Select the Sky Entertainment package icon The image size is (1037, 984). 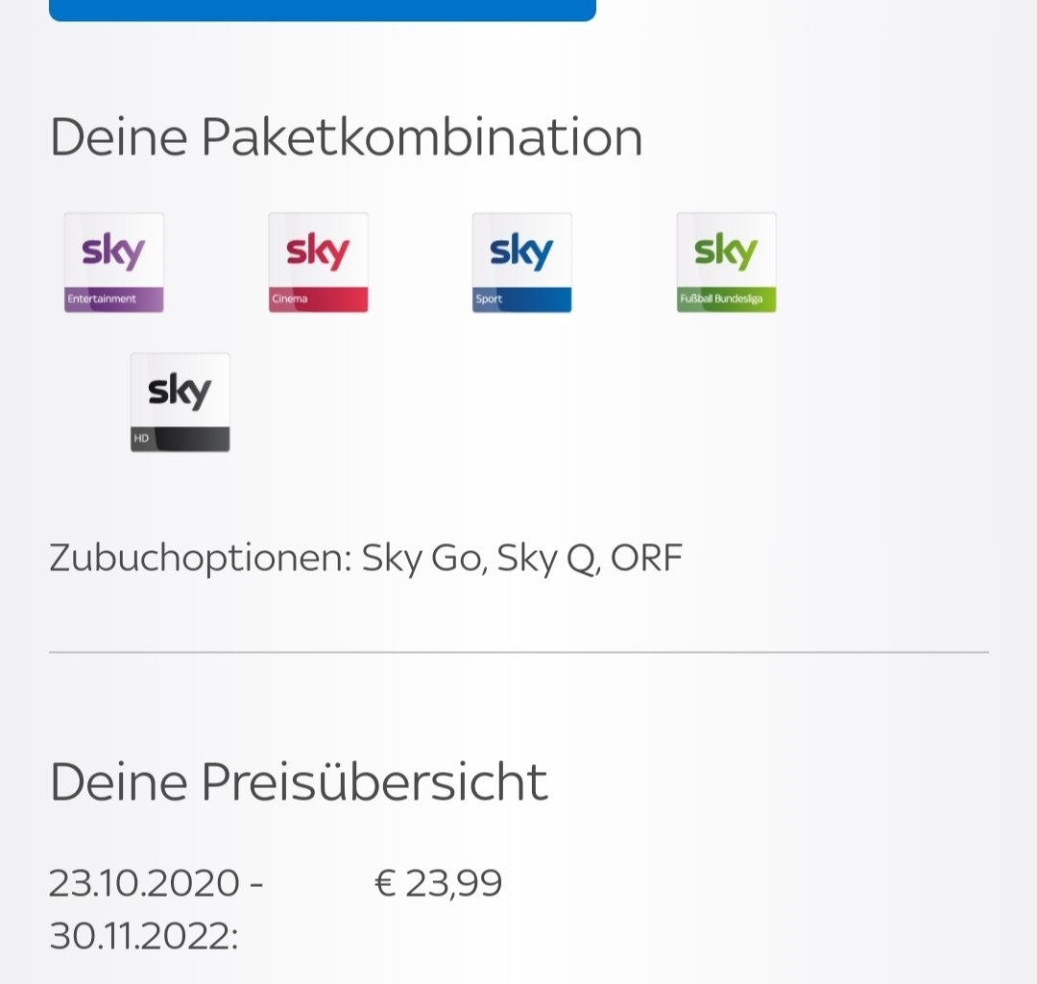(x=113, y=262)
